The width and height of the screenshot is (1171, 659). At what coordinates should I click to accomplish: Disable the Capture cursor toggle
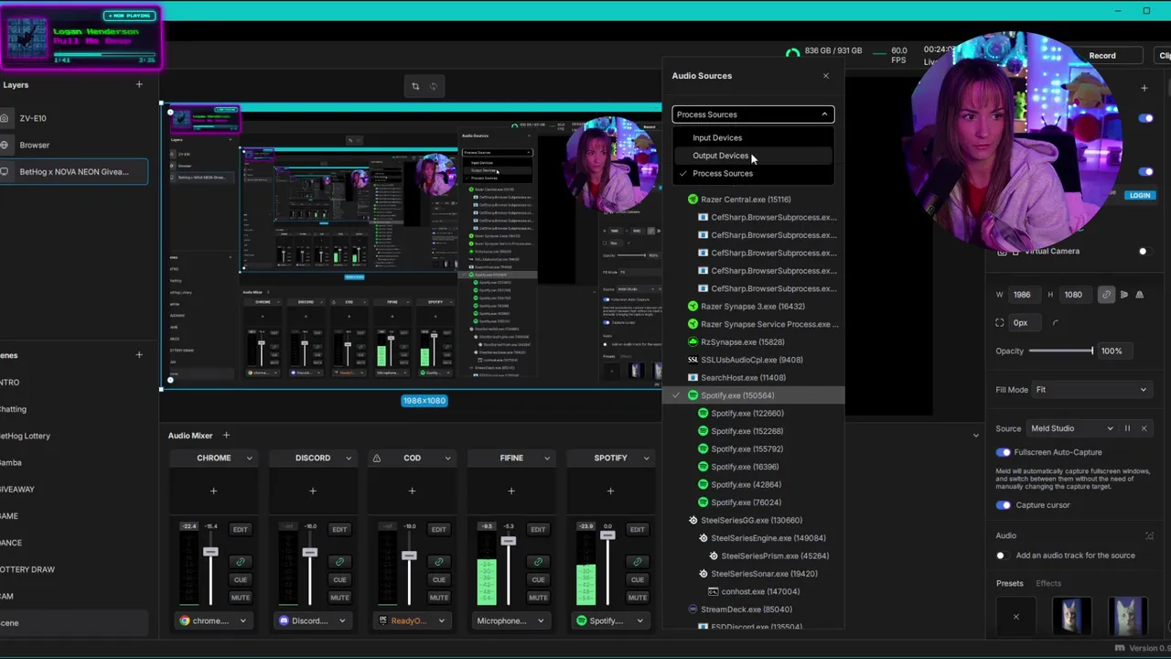coord(1004,505)
